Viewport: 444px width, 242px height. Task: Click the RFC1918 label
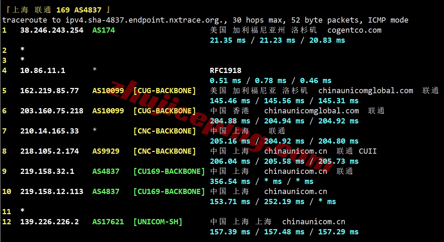click(225, 71)
